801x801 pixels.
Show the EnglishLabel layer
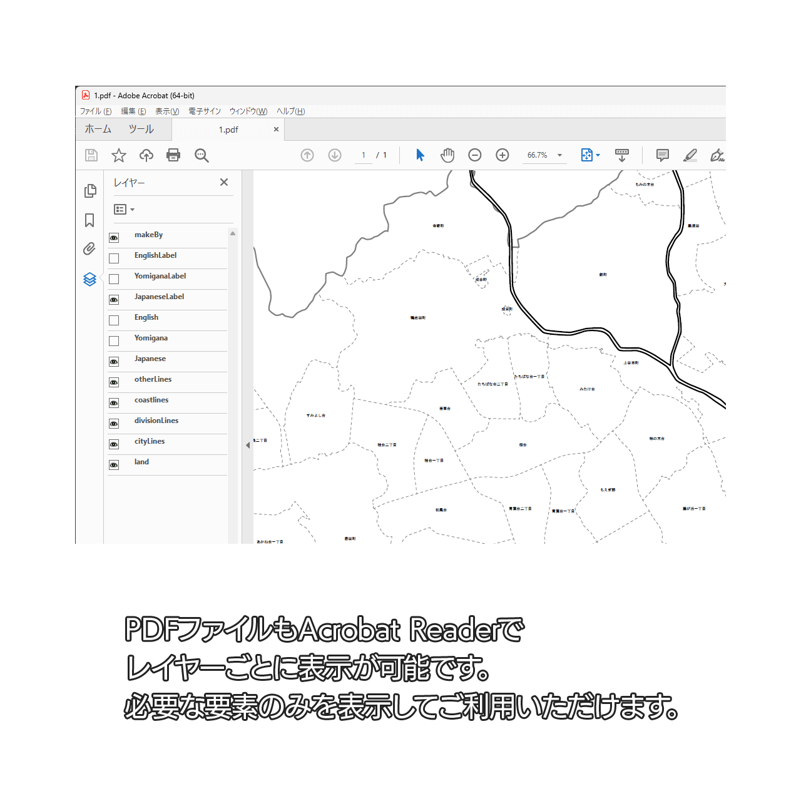tap(114, 258)
